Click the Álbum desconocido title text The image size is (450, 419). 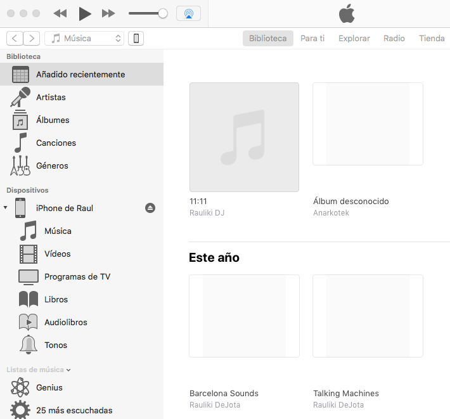(x=351, y=201)
